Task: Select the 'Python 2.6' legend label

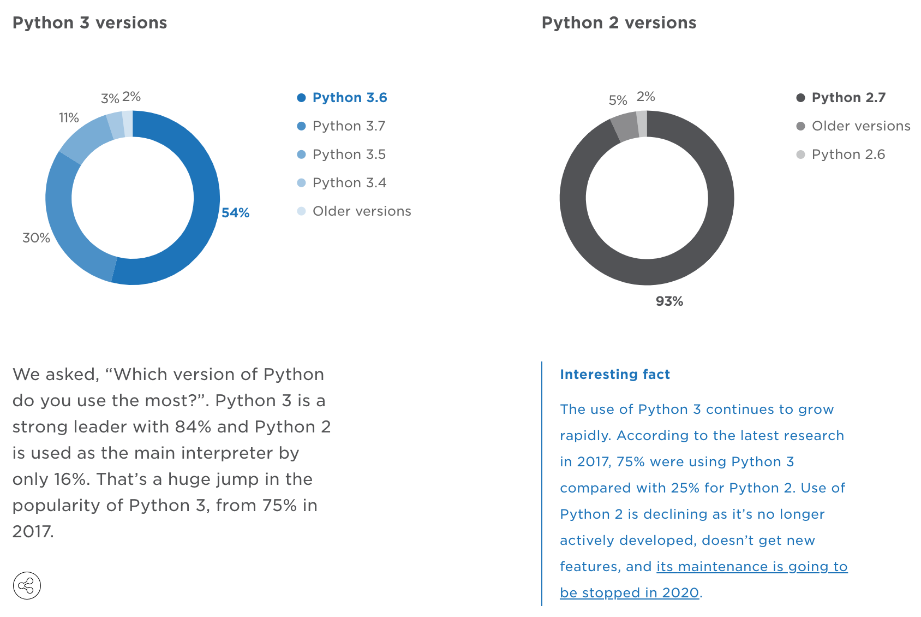Action: pyautogui.click(x=848, y=155)
